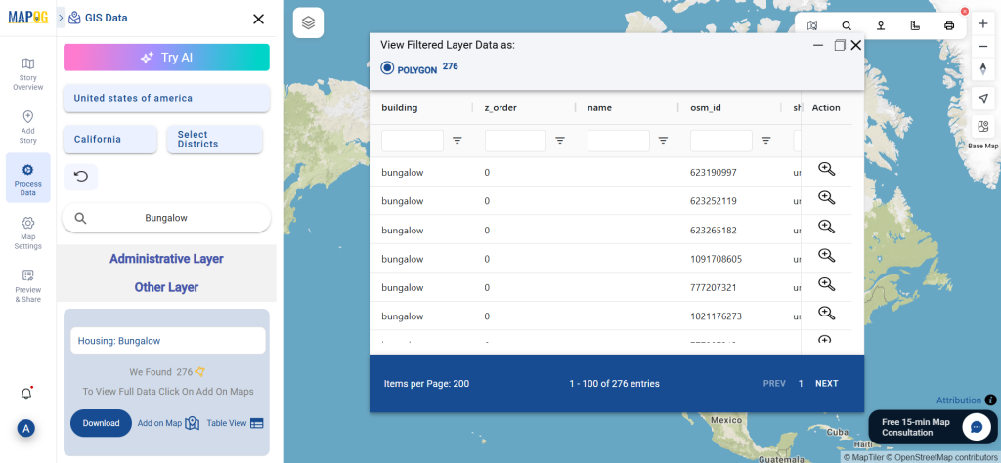Screen dimensions: 1001x463
Task: Open the map search tool
Action: 847,26
